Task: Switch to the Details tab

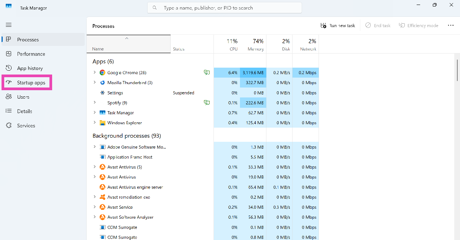Action: click(25, 111)
